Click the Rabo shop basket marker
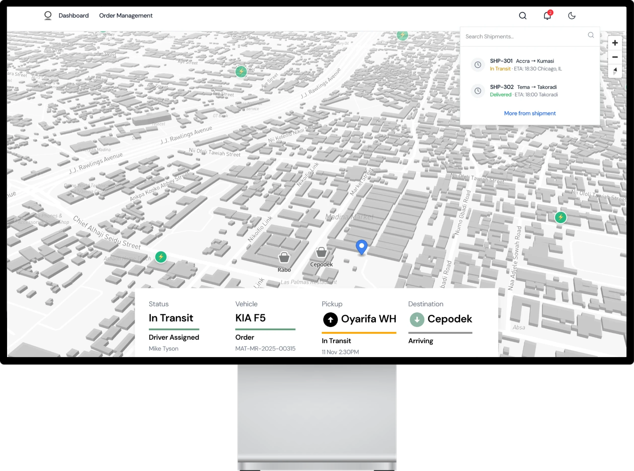This screenshot has height=471, width=634. click(284, 257)
